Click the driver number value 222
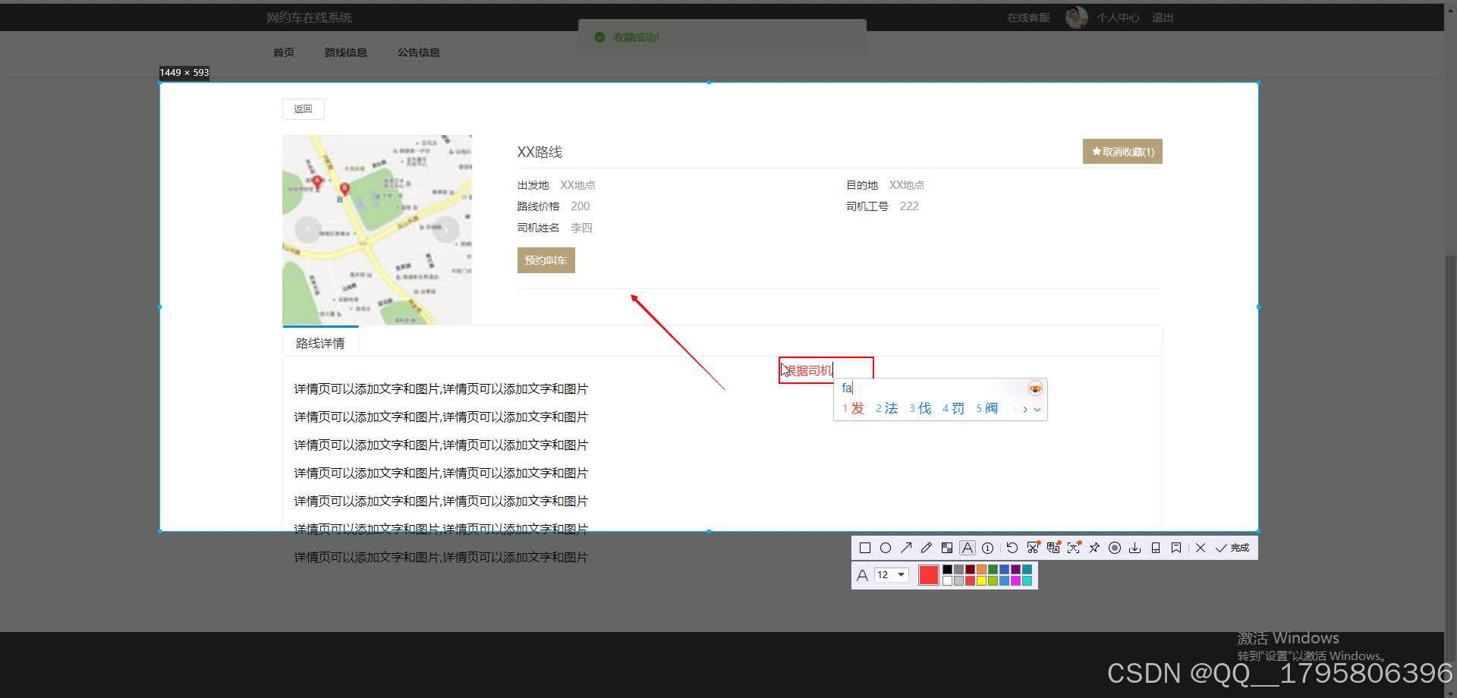Viewport: 1457px width, 698px height. (x=909, y=206)
